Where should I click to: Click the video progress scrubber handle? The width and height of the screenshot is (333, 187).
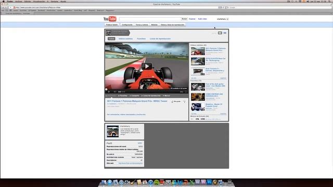(106, 89)
